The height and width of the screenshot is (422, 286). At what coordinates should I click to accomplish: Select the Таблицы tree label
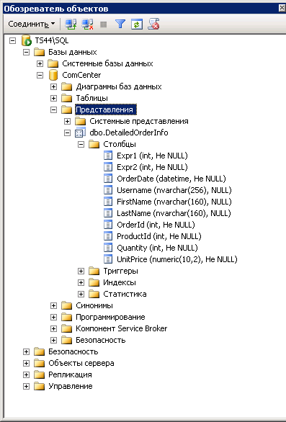click(91, 98)
